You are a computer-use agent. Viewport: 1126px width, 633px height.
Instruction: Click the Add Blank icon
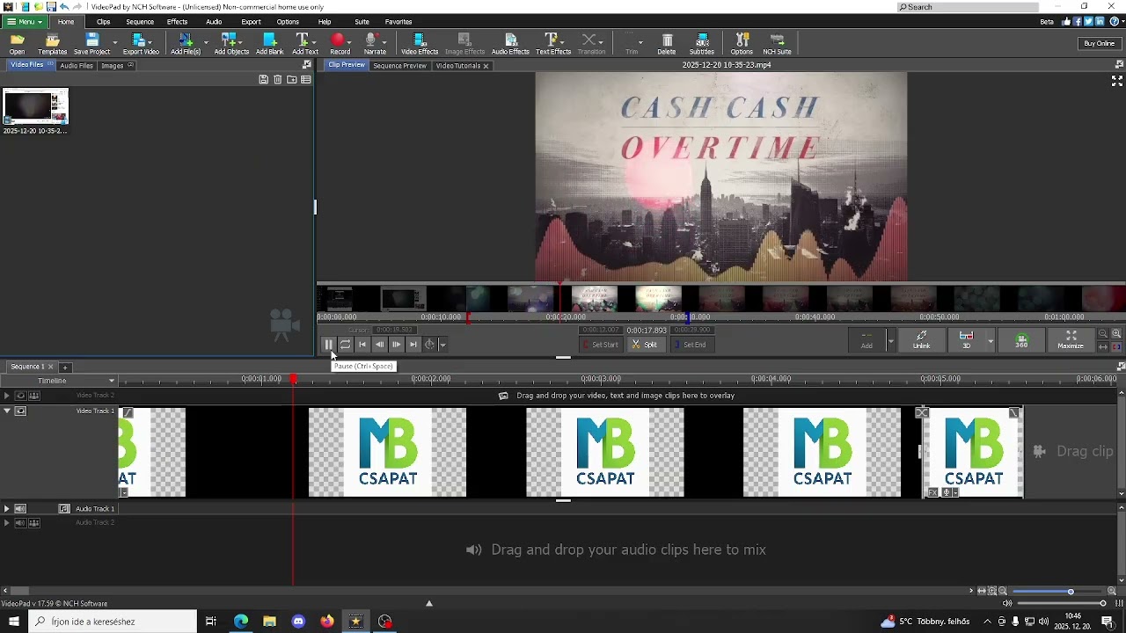(x=269, y=44)
